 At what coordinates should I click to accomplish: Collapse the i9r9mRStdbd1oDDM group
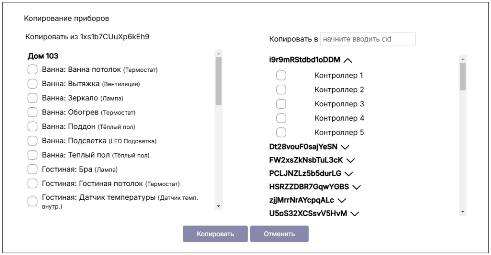(348, 60)
